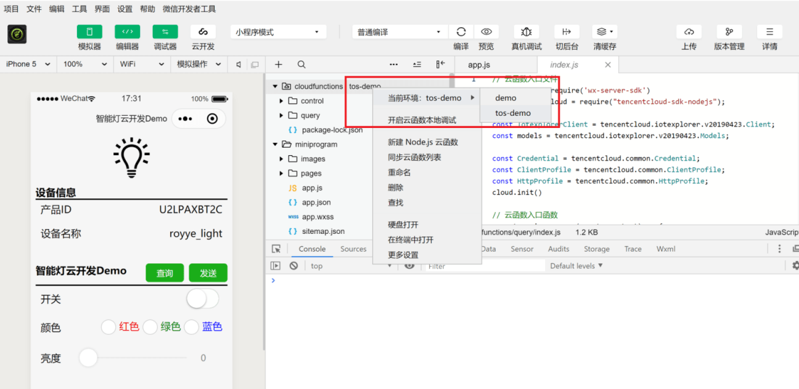Open the Details (详情) panel

coord(769,32)
